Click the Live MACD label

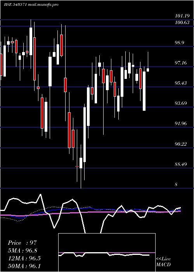pyautogui.click(x=163, y=262)
